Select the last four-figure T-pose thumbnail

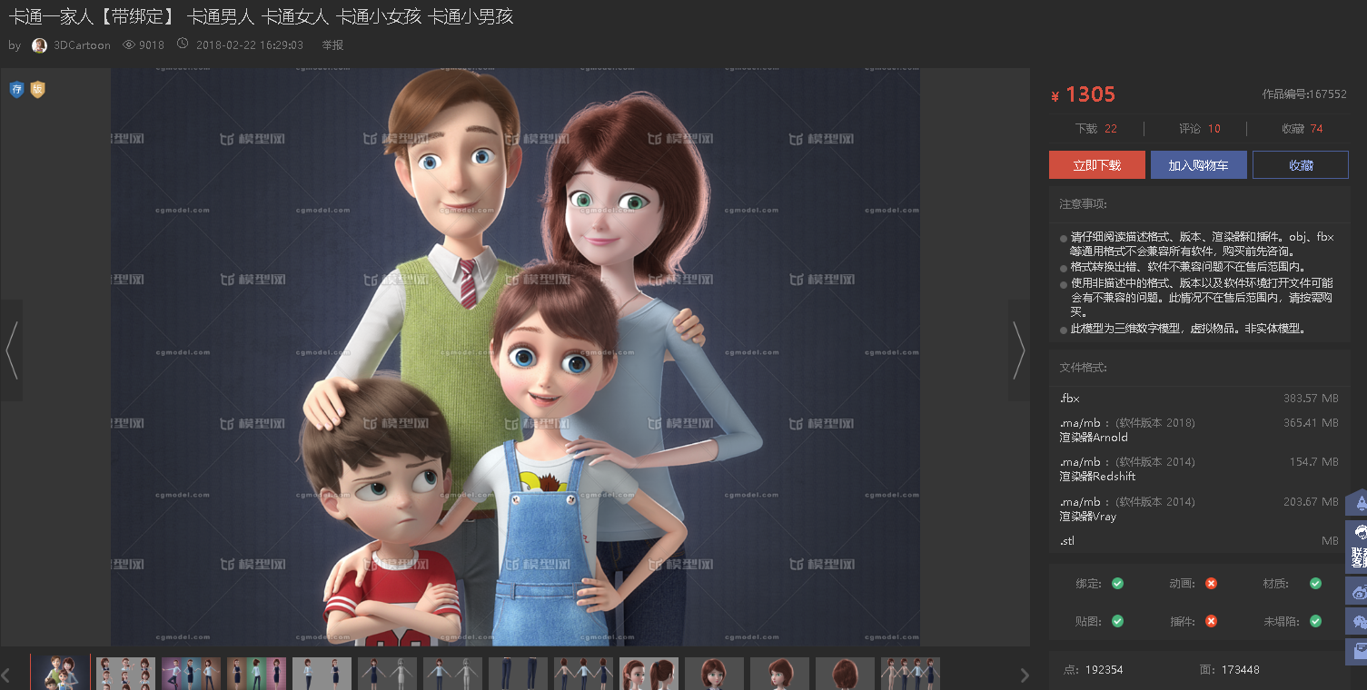point(910,674)
